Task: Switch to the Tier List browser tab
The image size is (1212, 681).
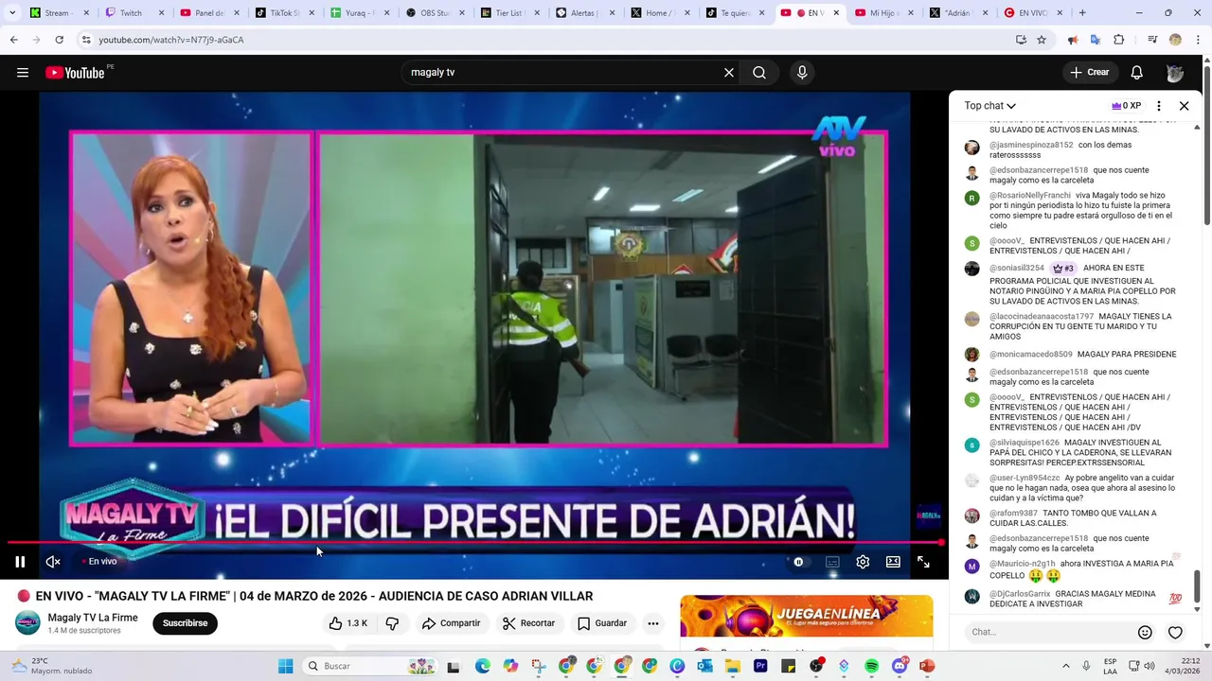Action: 509,13
